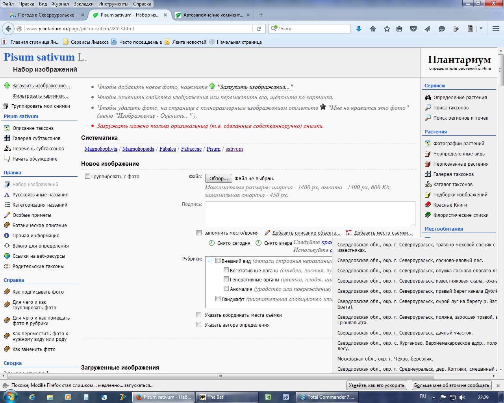Open the Закладки menu
Image resolution: width=504 pixels, height=403 pixels.
click(x=83, y=4)
